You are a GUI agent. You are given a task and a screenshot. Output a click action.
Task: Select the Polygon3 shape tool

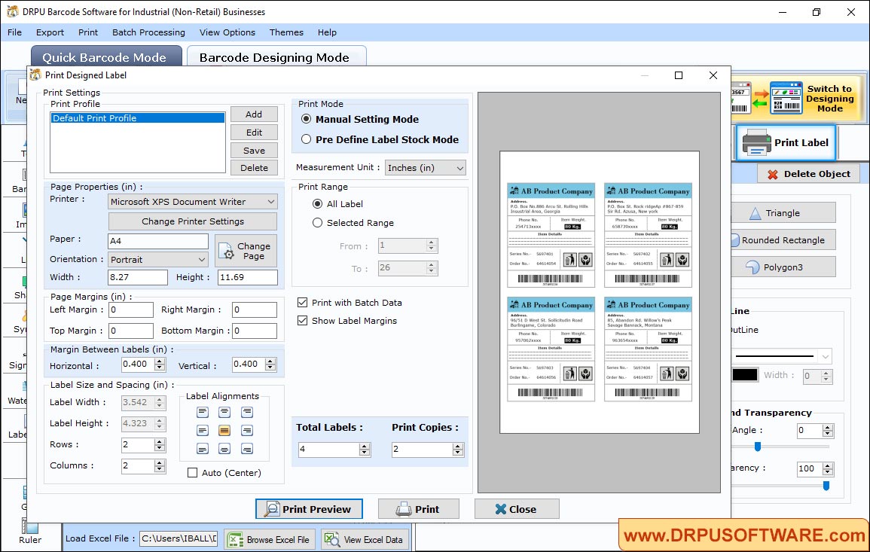(783, 267)
